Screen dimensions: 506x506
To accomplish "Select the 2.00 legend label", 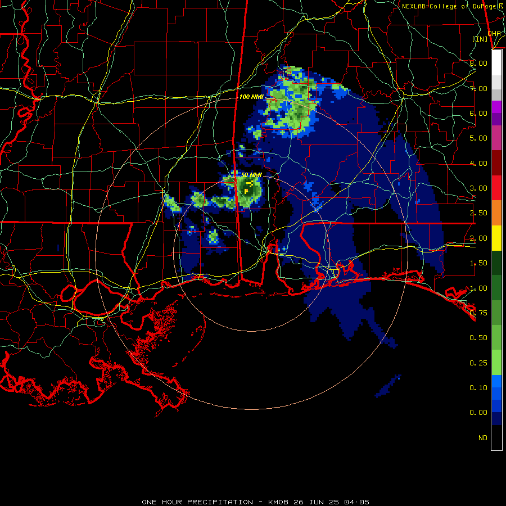I will coord(478,238).
